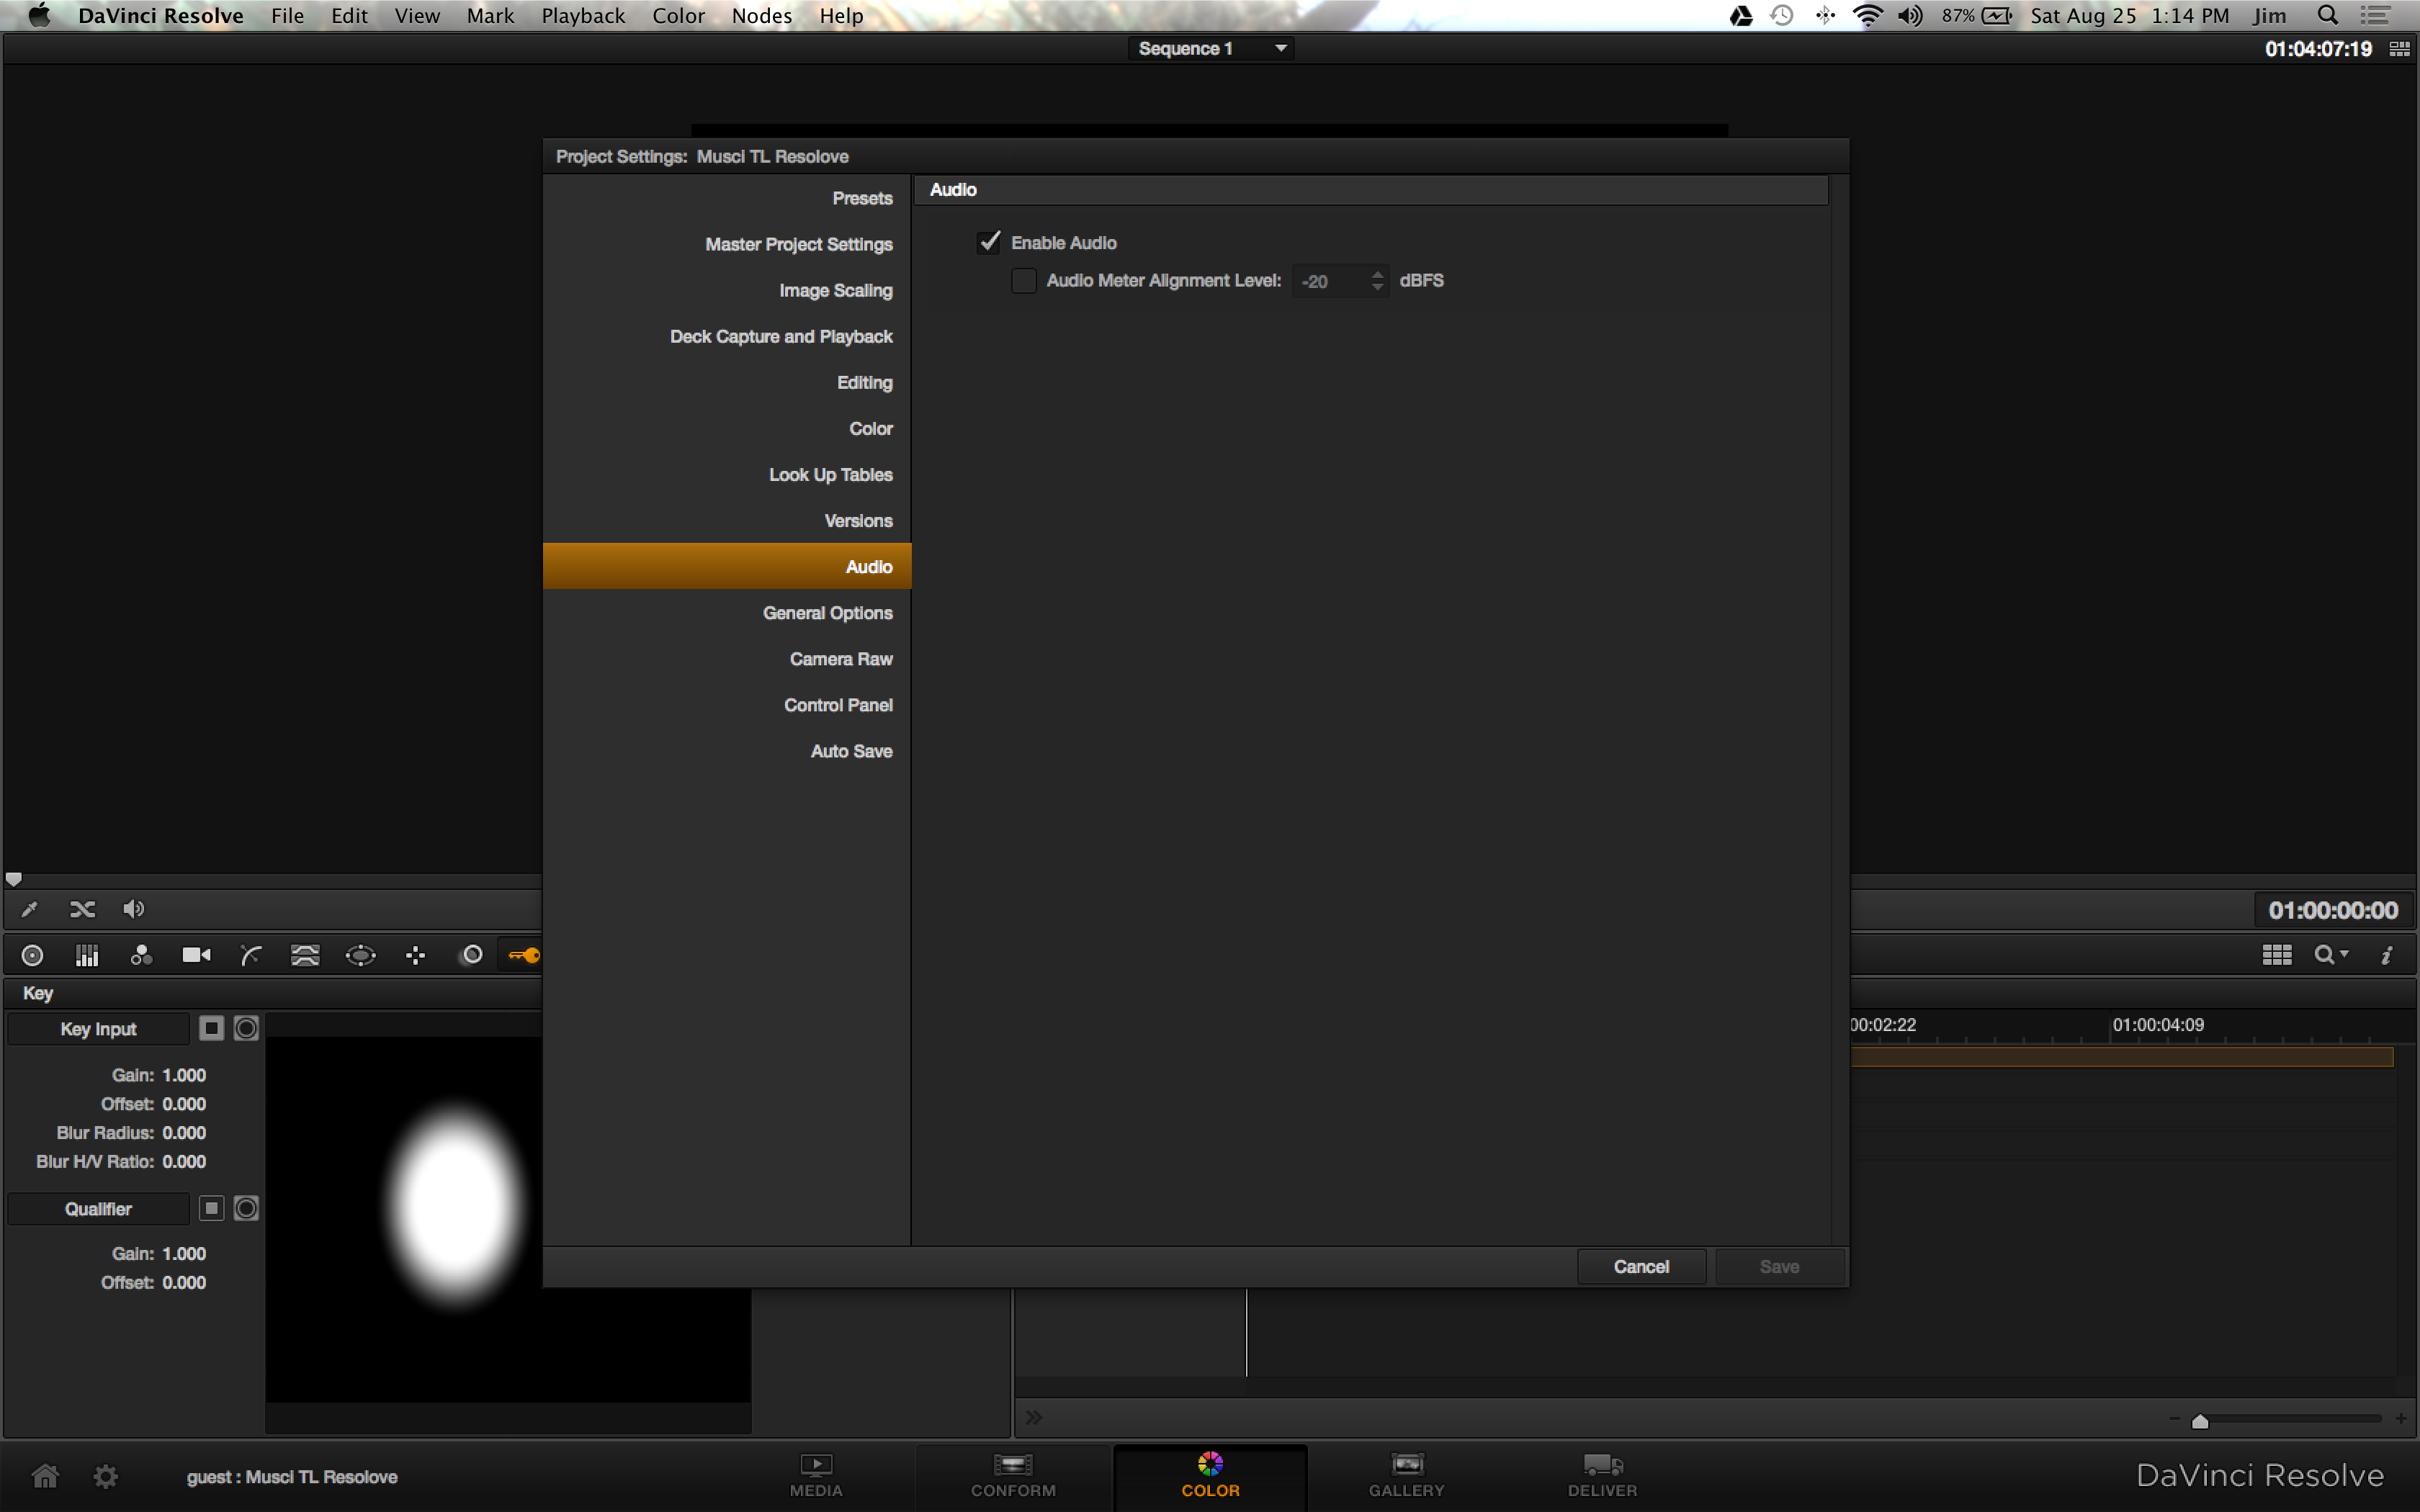Click the settings gear icon bottom left

coord(104,1475)
